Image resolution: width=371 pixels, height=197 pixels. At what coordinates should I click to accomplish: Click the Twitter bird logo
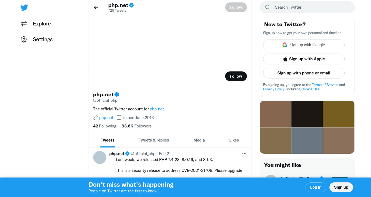click(x=24, y=8)
